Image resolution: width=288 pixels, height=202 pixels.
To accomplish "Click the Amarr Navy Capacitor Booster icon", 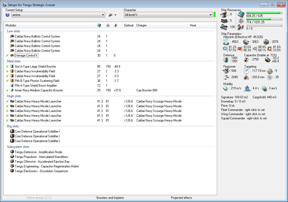I will (x=12, y=90).
